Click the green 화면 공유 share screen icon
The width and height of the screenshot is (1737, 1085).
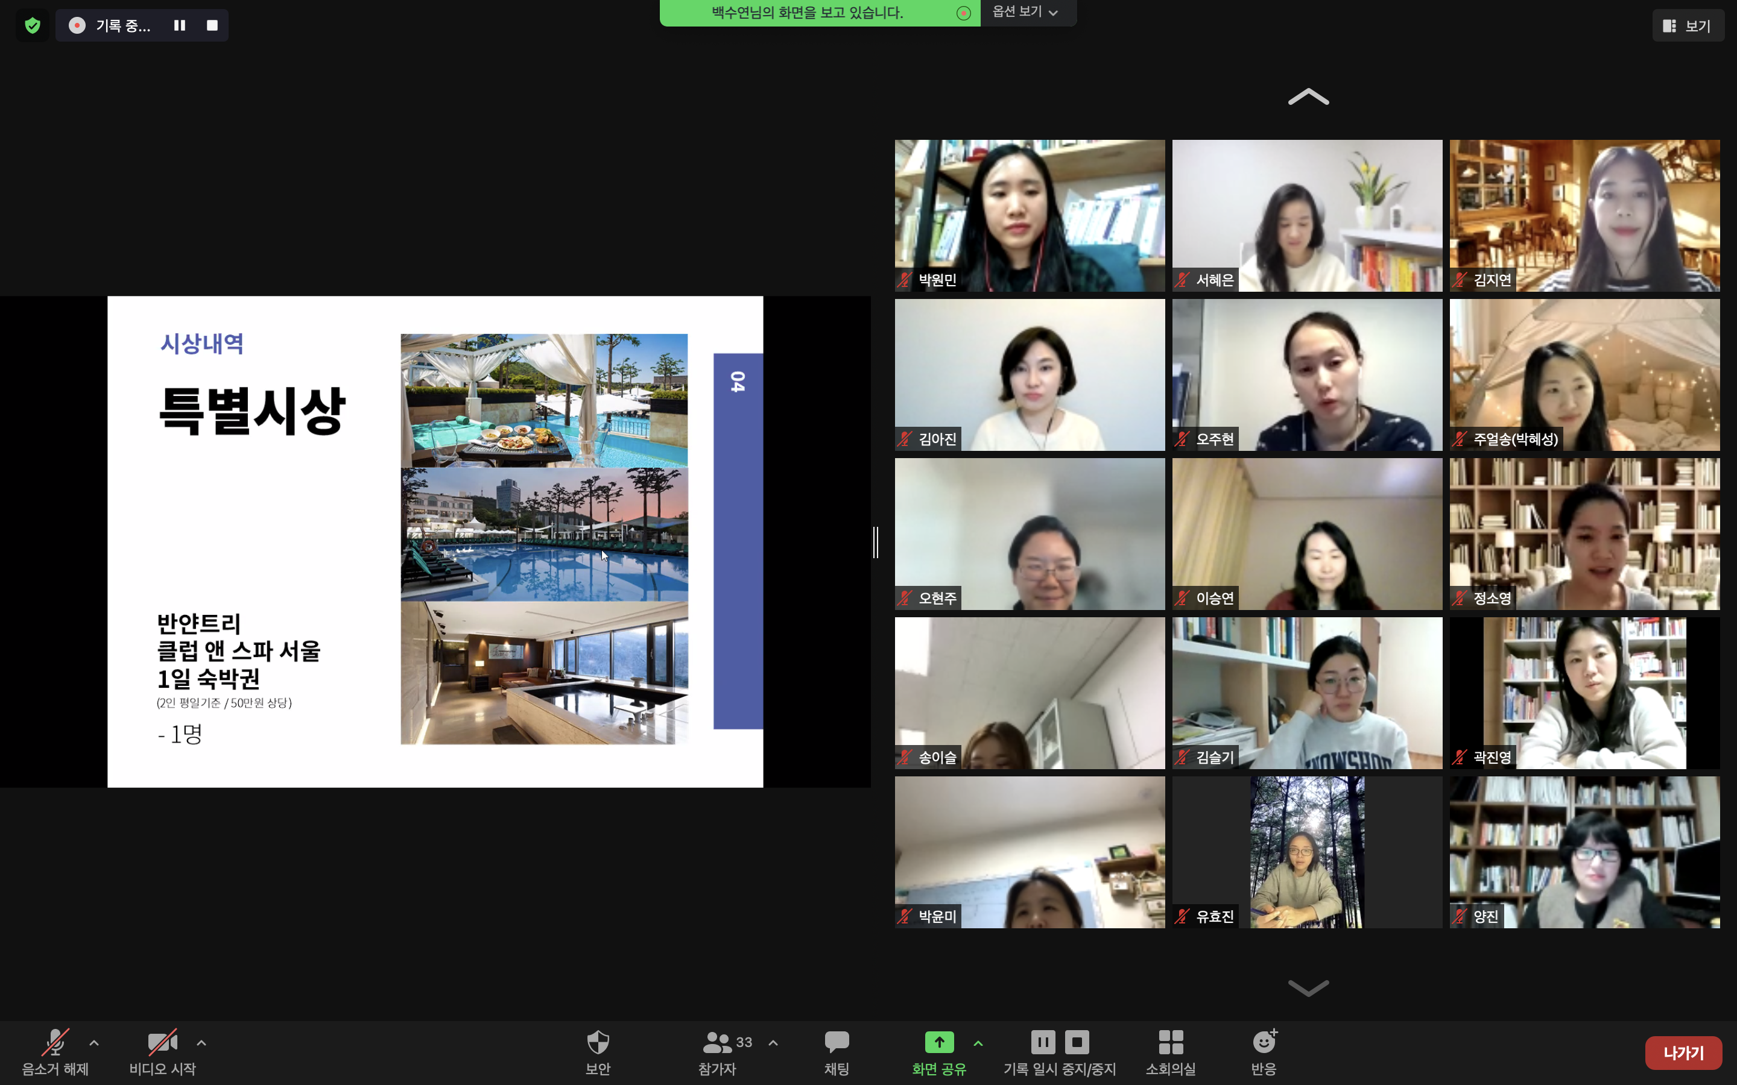coord(939,1043)
